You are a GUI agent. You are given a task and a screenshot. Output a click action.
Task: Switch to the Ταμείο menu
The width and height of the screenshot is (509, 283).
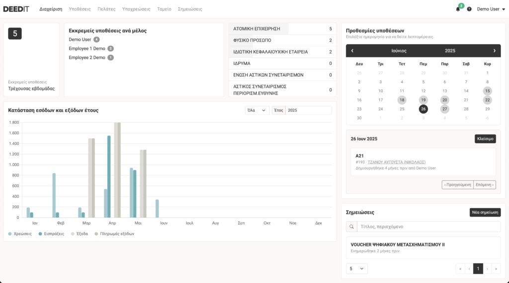(164, 9)
